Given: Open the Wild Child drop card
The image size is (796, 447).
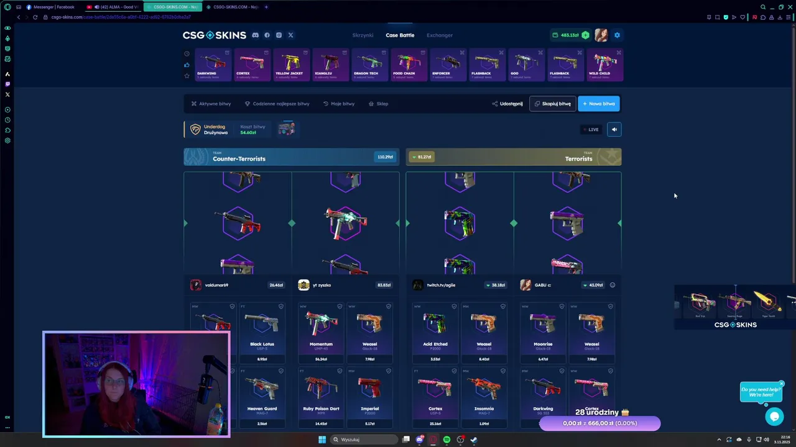Looking at the screenshot, I should [x=604, y=65].
